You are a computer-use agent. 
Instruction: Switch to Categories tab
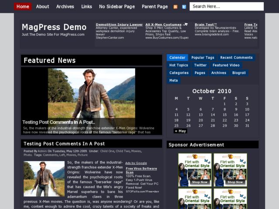179,73
